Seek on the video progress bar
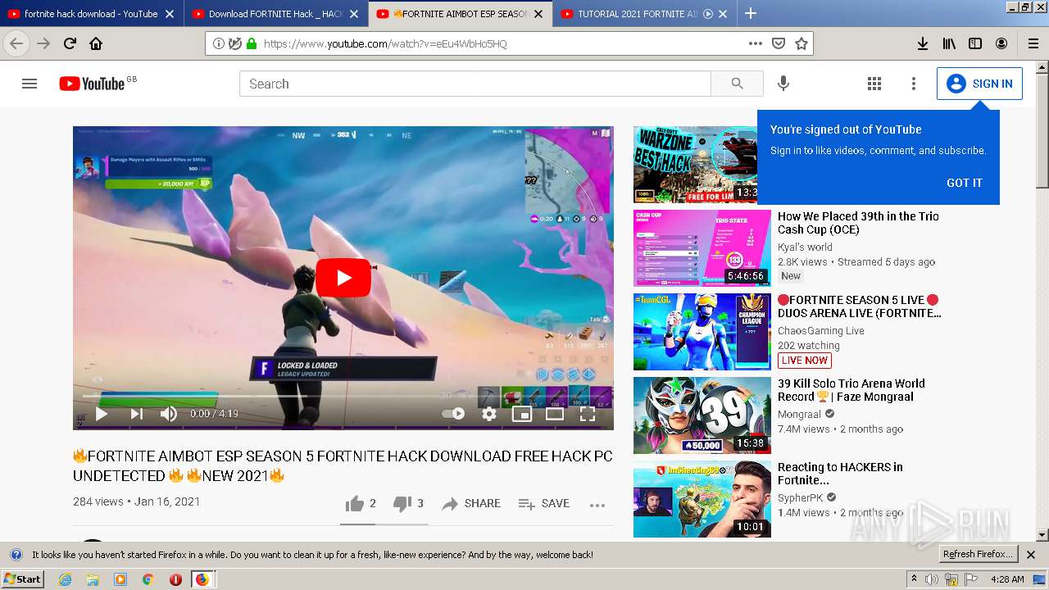This screenshot has width=1049, height=590. 343,397
